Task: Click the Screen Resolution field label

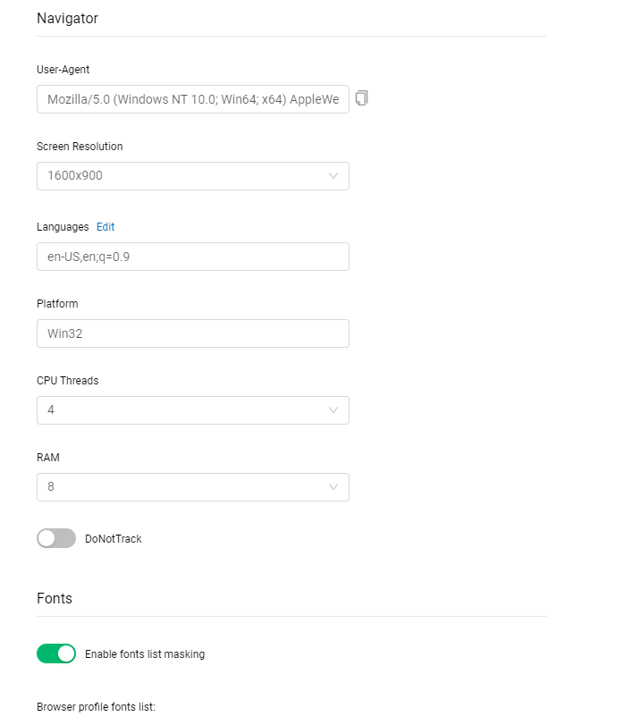Action: (80, 146)
